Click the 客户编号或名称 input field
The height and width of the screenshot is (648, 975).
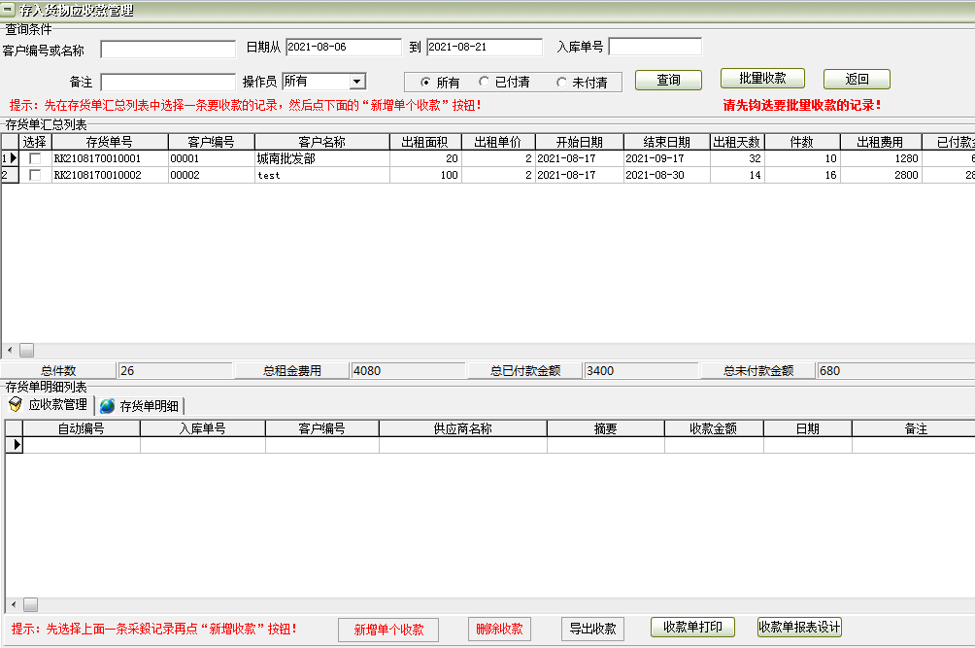168,50
